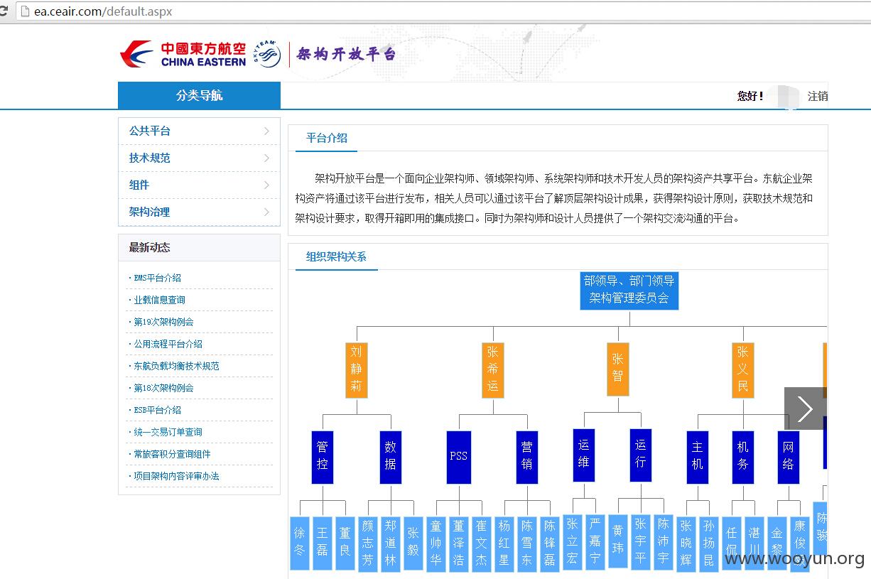Click the browser reload icon
Image resolution: width=871 pixels, height=579 pixels.
[4, 11]
